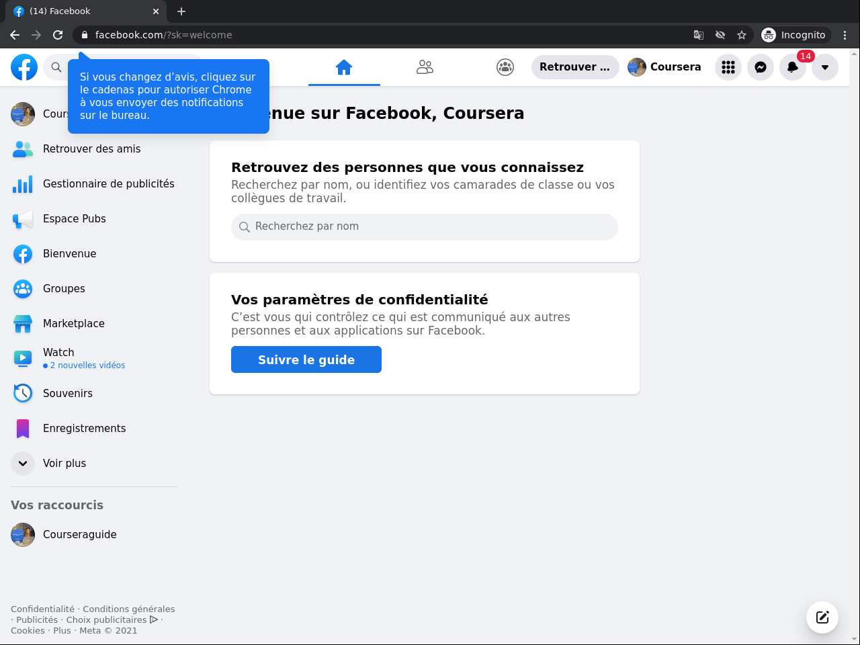Click the translate page icon
Image resolution: width=860 pixels, height=645 pixels.
point(699,35)
